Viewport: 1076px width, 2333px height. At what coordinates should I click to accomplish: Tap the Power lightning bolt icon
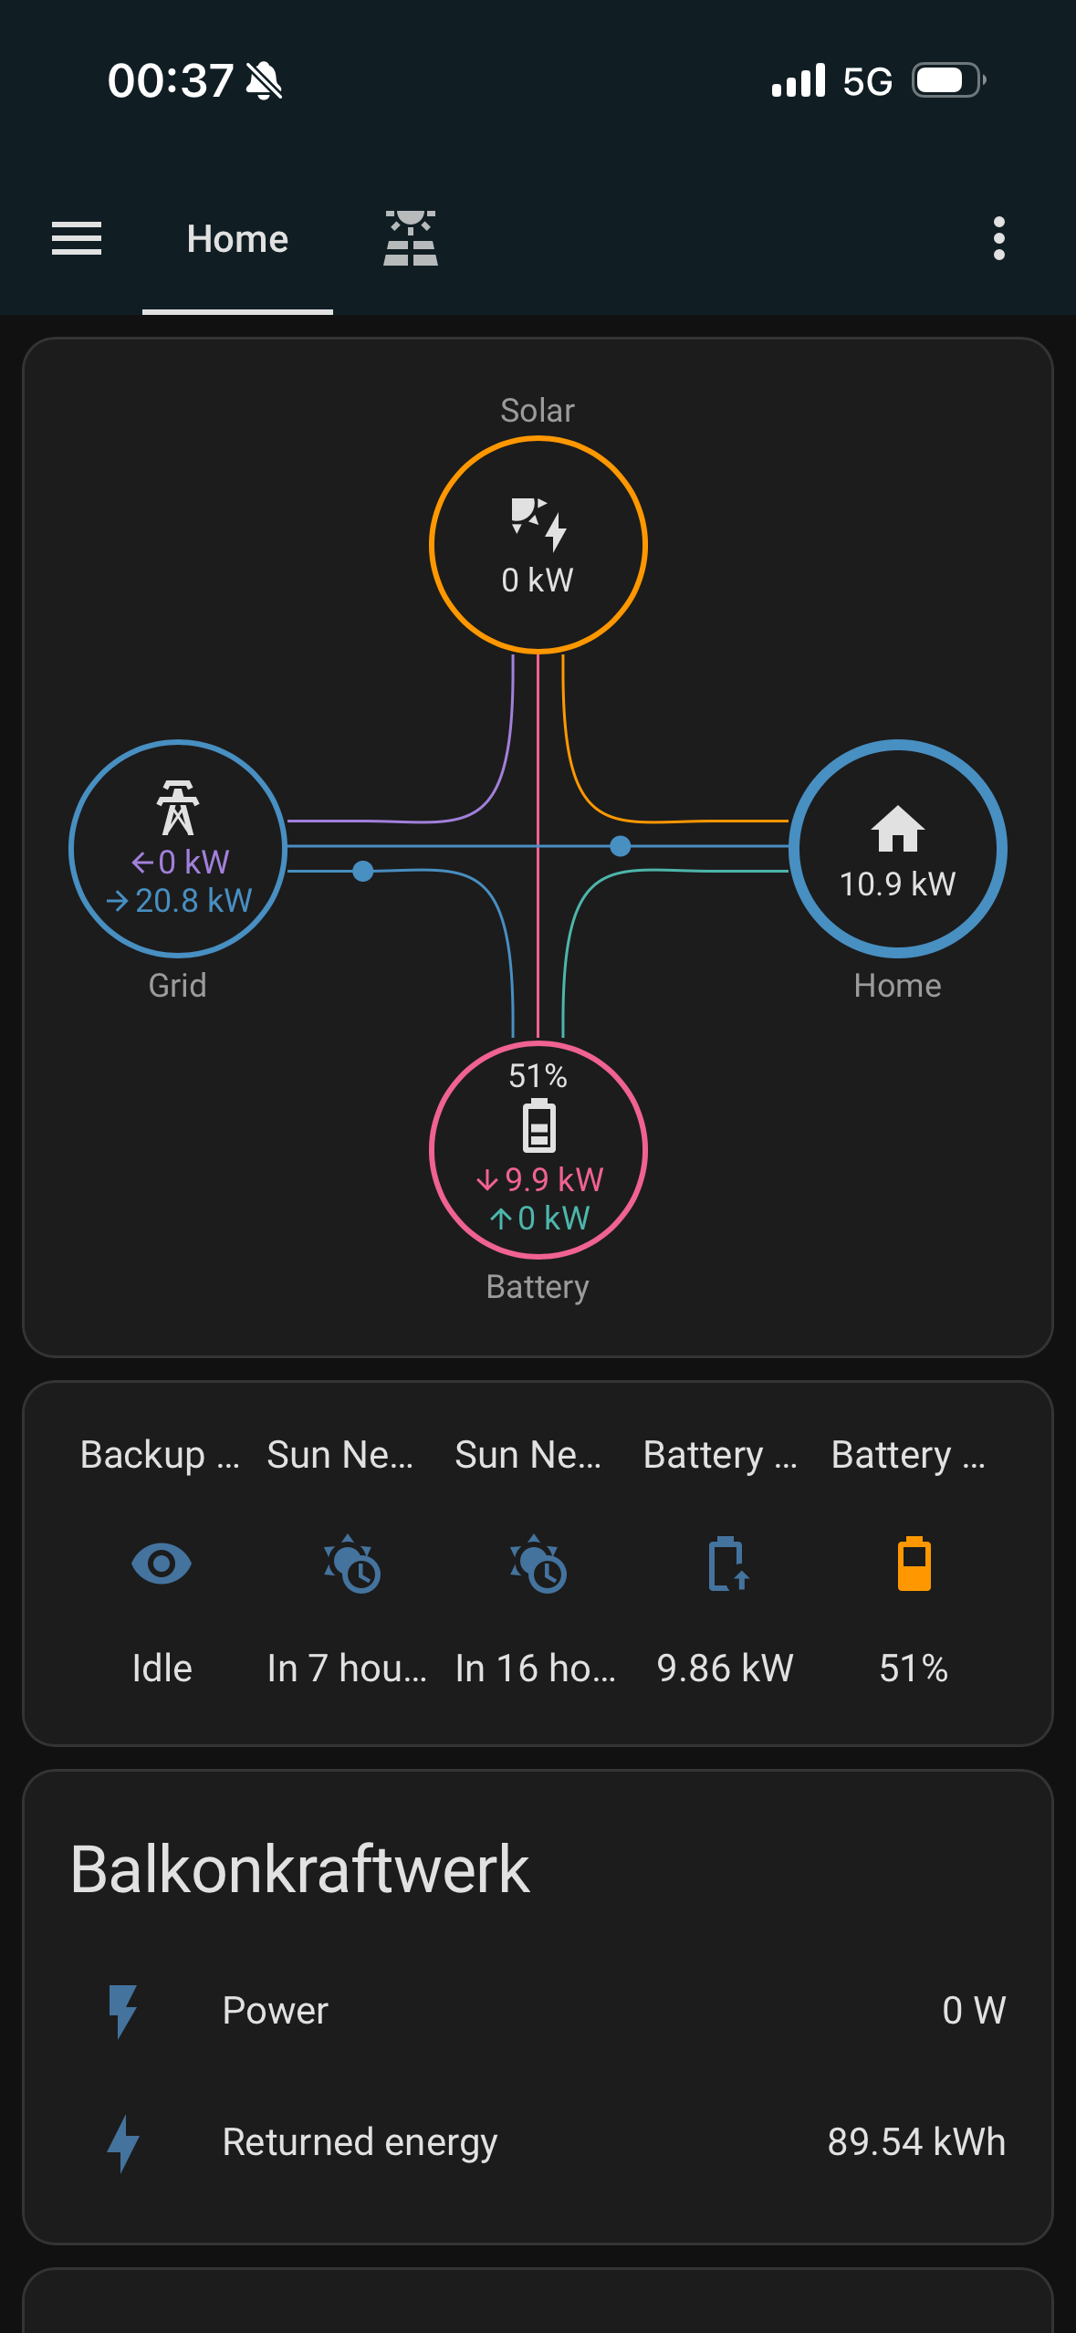123,2011
